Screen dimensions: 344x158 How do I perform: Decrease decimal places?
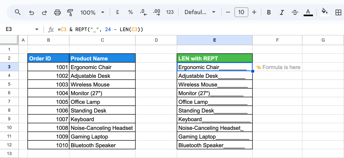144,12
